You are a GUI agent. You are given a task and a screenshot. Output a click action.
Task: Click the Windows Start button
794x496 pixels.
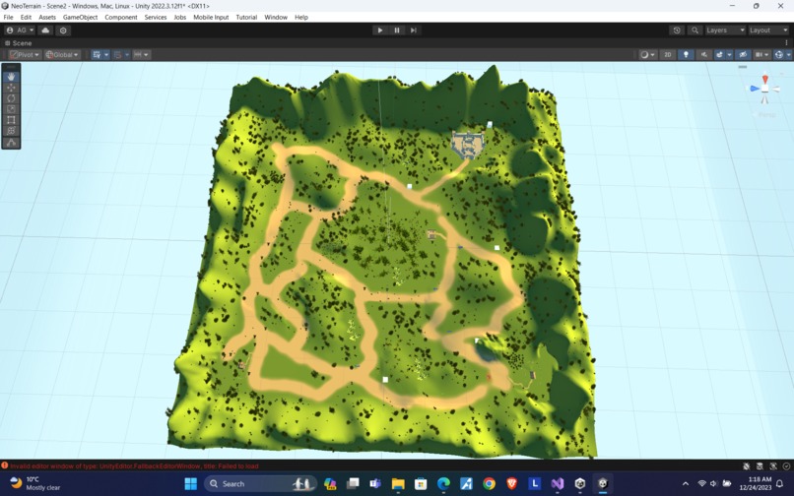191,484
